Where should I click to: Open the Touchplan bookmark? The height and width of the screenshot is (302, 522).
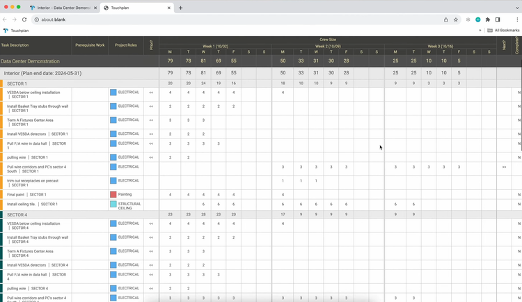(x=16, y=31)
